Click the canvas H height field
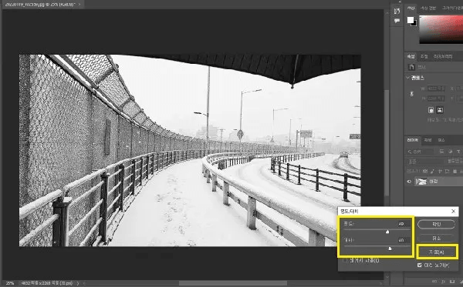Viewport: 463px width, 287px height. [436, 98]
